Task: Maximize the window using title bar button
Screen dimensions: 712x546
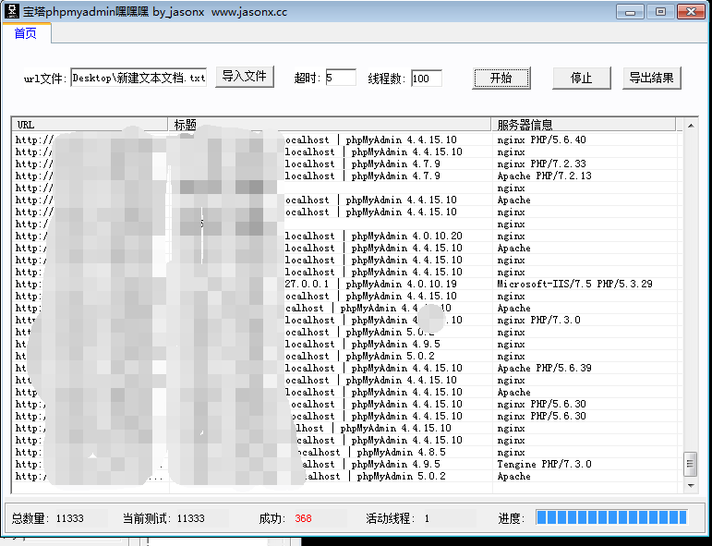Action: coord(659,12)
